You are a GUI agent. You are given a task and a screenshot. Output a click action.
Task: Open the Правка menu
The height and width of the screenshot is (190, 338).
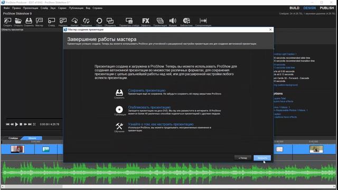click(16, 8)
